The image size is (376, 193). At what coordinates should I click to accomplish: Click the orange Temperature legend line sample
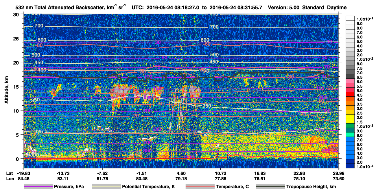[200, 187]
